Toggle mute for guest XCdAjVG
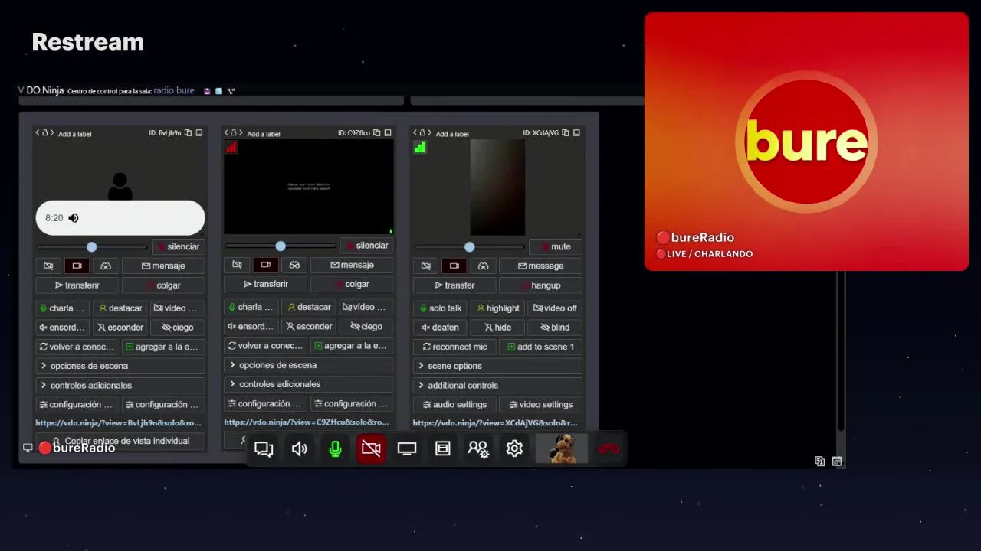Image resolution: width=981 pixels, height=551 pixels. click(556, 246)
